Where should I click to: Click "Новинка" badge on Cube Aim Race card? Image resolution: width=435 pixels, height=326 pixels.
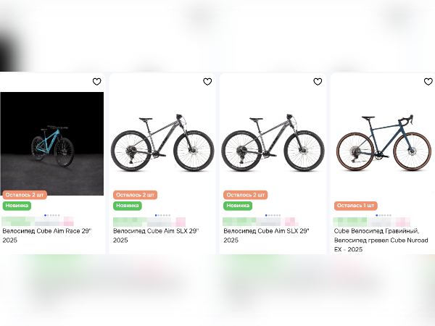click(17, 206)
